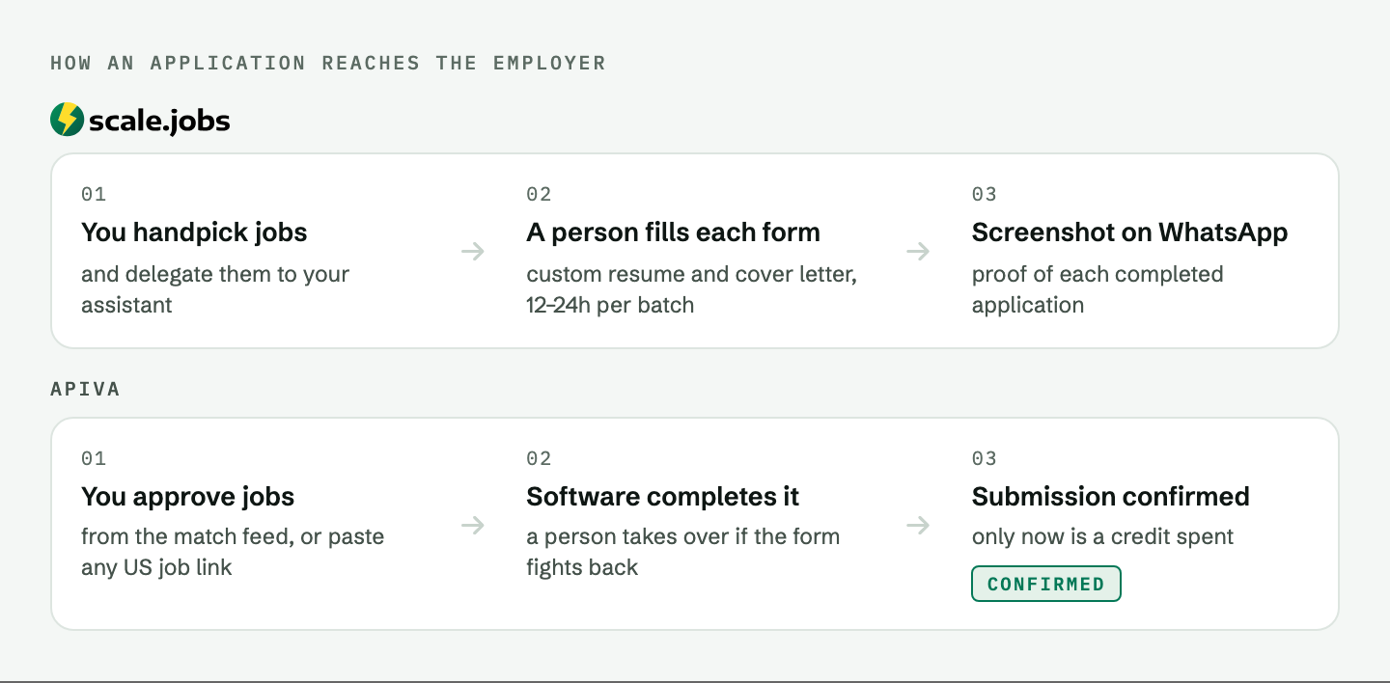Image resolution: width=1390 pixels, height=683 pixels.
Task: Click step number 02 above 'Software completes it'
Action: click(x=539, y=458)
